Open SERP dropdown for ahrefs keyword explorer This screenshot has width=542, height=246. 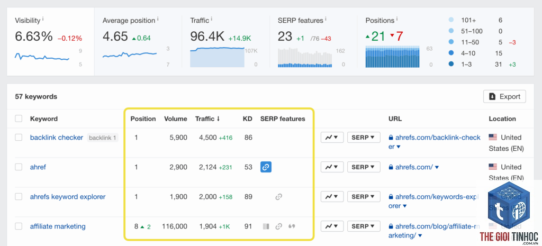pyautogui.click(x=364, y=197)
